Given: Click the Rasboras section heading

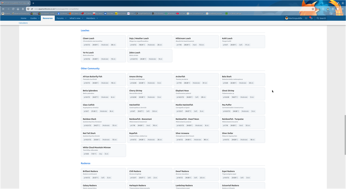Looking at the screenshot, I should click(x=85, y=163).
